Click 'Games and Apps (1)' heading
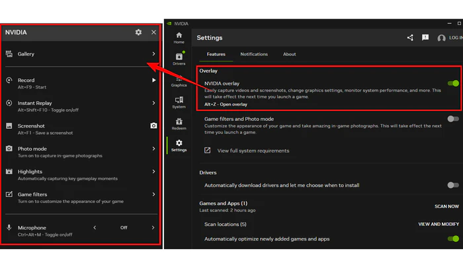Screen dimensions: 463x269 pyautogui.click(x=224, y=203)
